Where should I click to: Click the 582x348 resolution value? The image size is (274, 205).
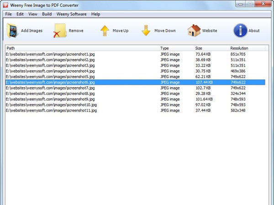[x=238, y=110]
